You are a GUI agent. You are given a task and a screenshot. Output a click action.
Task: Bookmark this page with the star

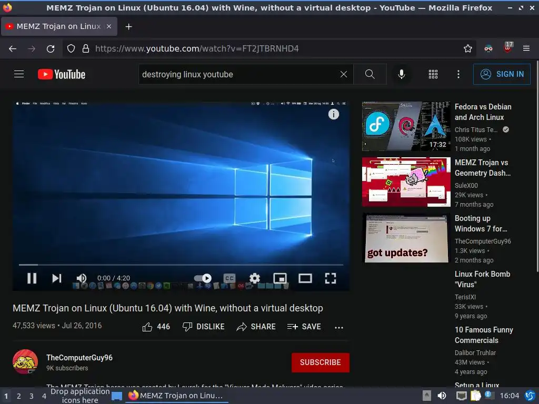click(x=467, y=48)
